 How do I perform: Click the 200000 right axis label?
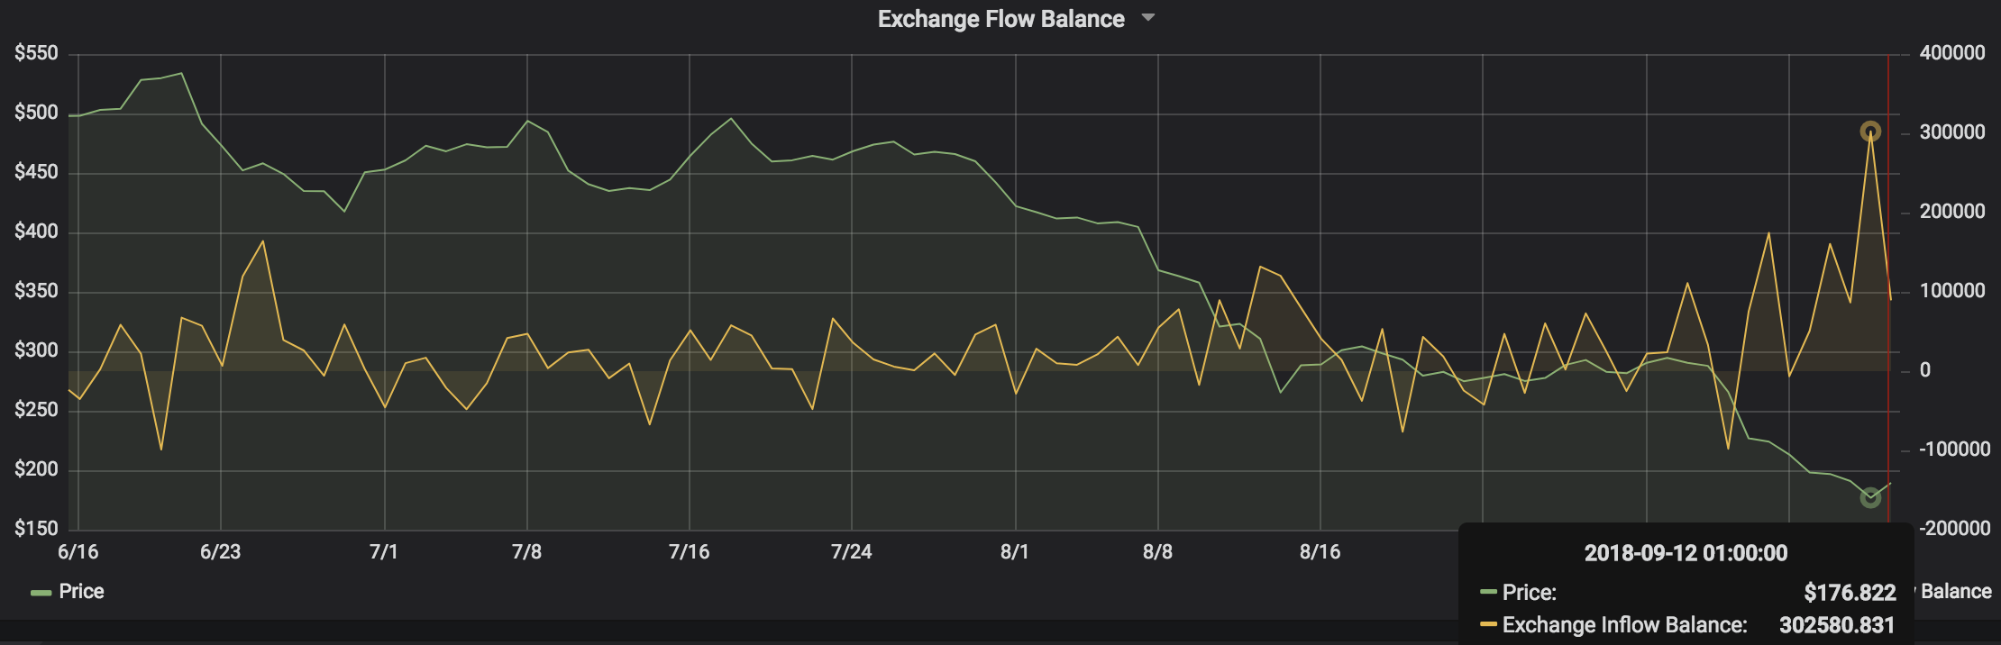point(1952,213)
